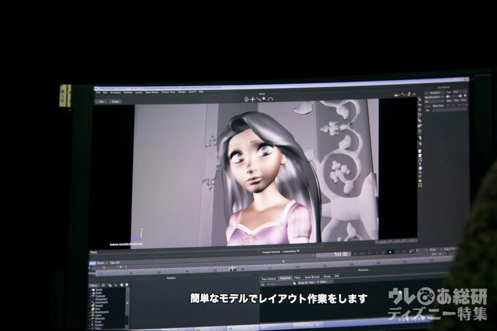Select Groups in the Navigator tree

pyautogui.click(x=99, y=306)
